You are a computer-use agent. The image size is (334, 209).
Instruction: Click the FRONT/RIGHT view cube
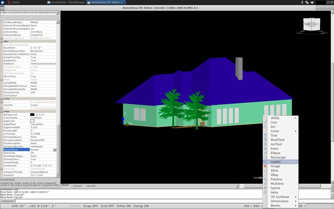(312, 24)
